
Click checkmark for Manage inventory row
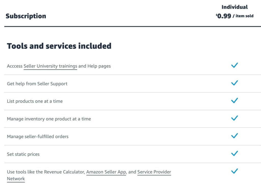click(x=234, y=118)
